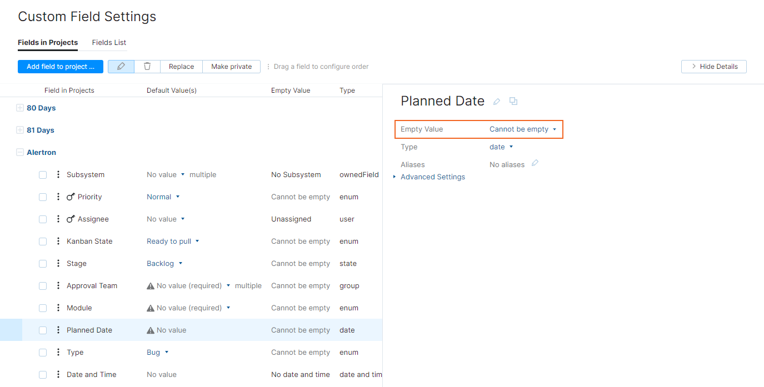Click the copy icon beside Planned Date title
Screen dimensions: 764x387
point(513,101)
